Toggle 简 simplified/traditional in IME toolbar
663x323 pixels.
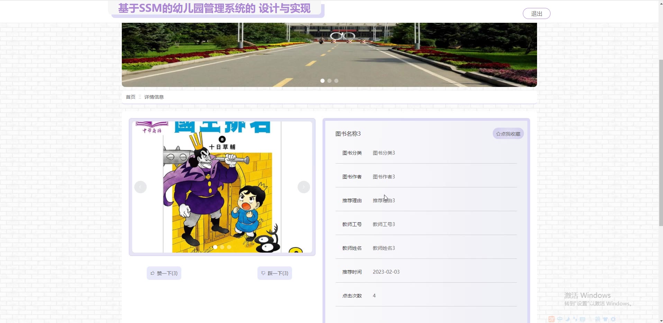598,319
